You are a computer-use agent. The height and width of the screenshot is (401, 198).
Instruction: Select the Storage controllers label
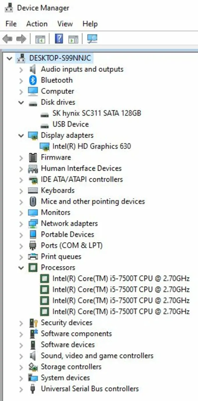[x=71, y=367]
